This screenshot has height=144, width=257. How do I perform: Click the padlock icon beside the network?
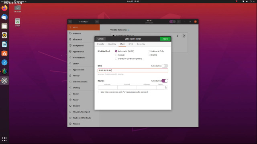(177, 36)
